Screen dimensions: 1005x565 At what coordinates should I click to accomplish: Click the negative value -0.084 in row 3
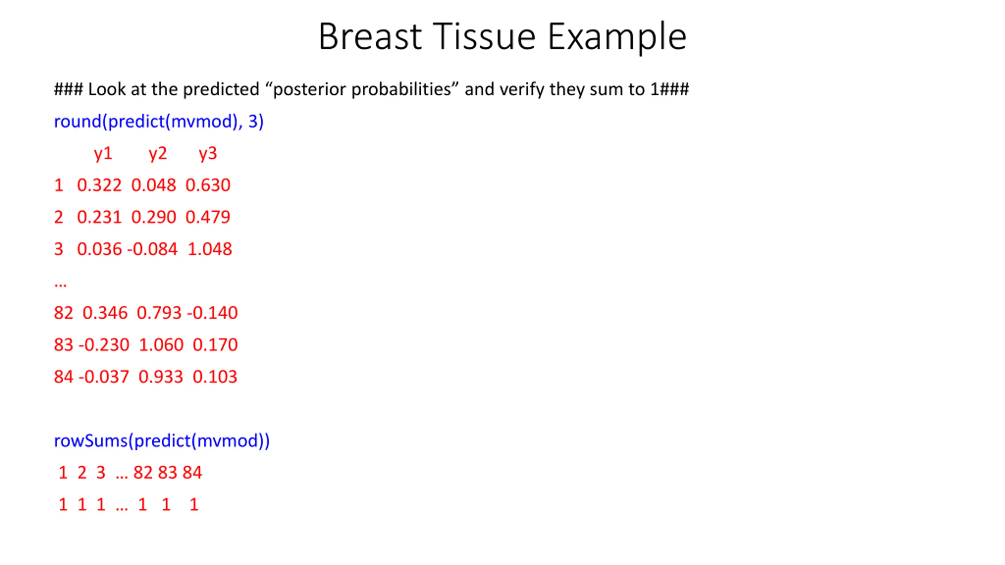coord(152,249)
